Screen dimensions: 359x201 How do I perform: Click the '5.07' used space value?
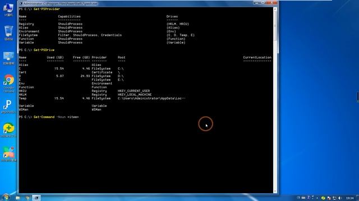tap(60, 76)
